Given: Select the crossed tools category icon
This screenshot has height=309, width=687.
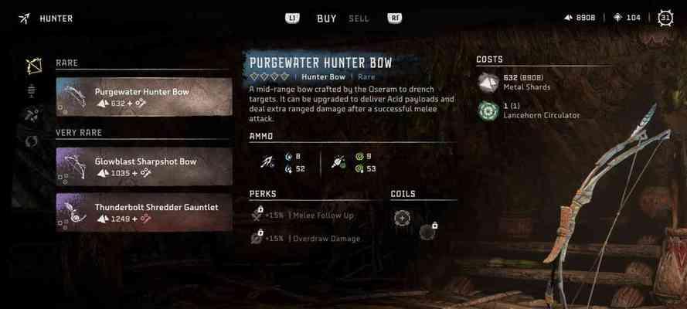Looking at the screenshot, I should 32,115.
